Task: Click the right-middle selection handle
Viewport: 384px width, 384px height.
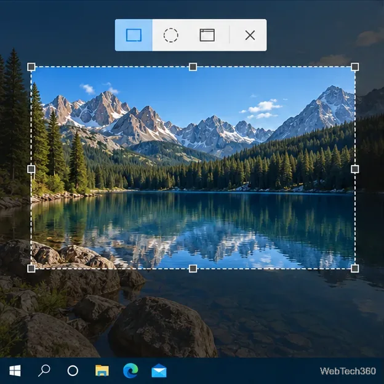Action: coord(355,169)
